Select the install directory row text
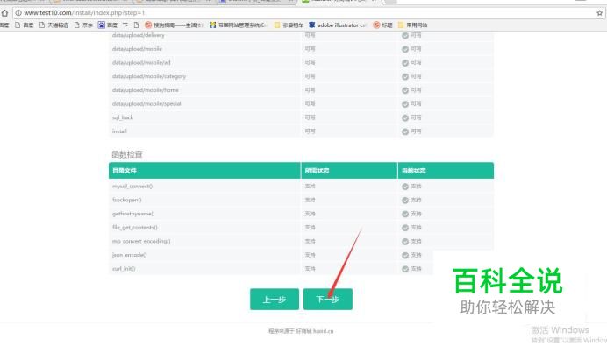Viewport: 607px width, 346px height. click(x=119, y=131)
